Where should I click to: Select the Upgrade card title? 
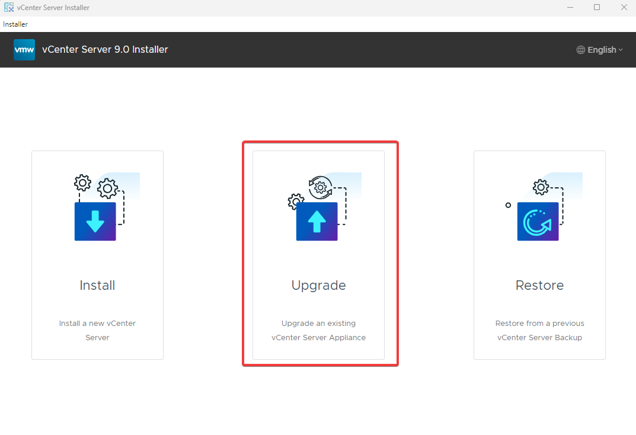[318, 286]
